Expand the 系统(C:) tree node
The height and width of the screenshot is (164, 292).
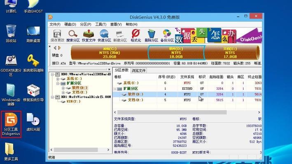click(x=58, y=79)
